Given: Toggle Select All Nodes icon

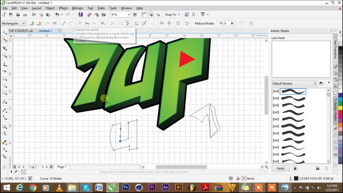Looking at the screenshot, I should (187, 23).
